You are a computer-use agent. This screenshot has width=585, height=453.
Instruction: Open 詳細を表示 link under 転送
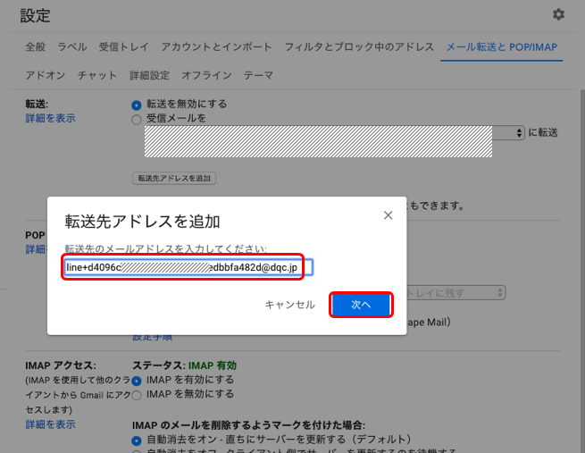[50, 118]
